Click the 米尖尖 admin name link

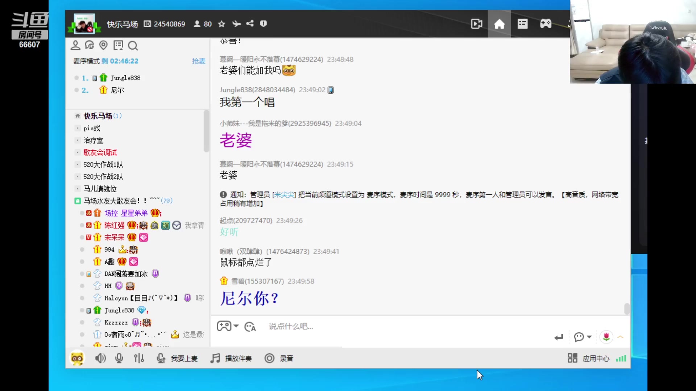click(x=284, y=195)
